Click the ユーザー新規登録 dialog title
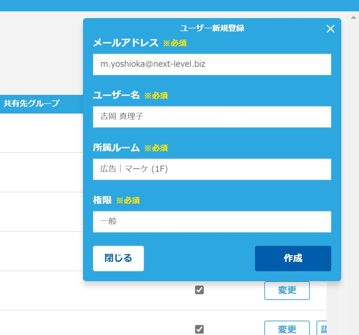The image size is (359, 335). pyautogui.click(x=212, y=28)
